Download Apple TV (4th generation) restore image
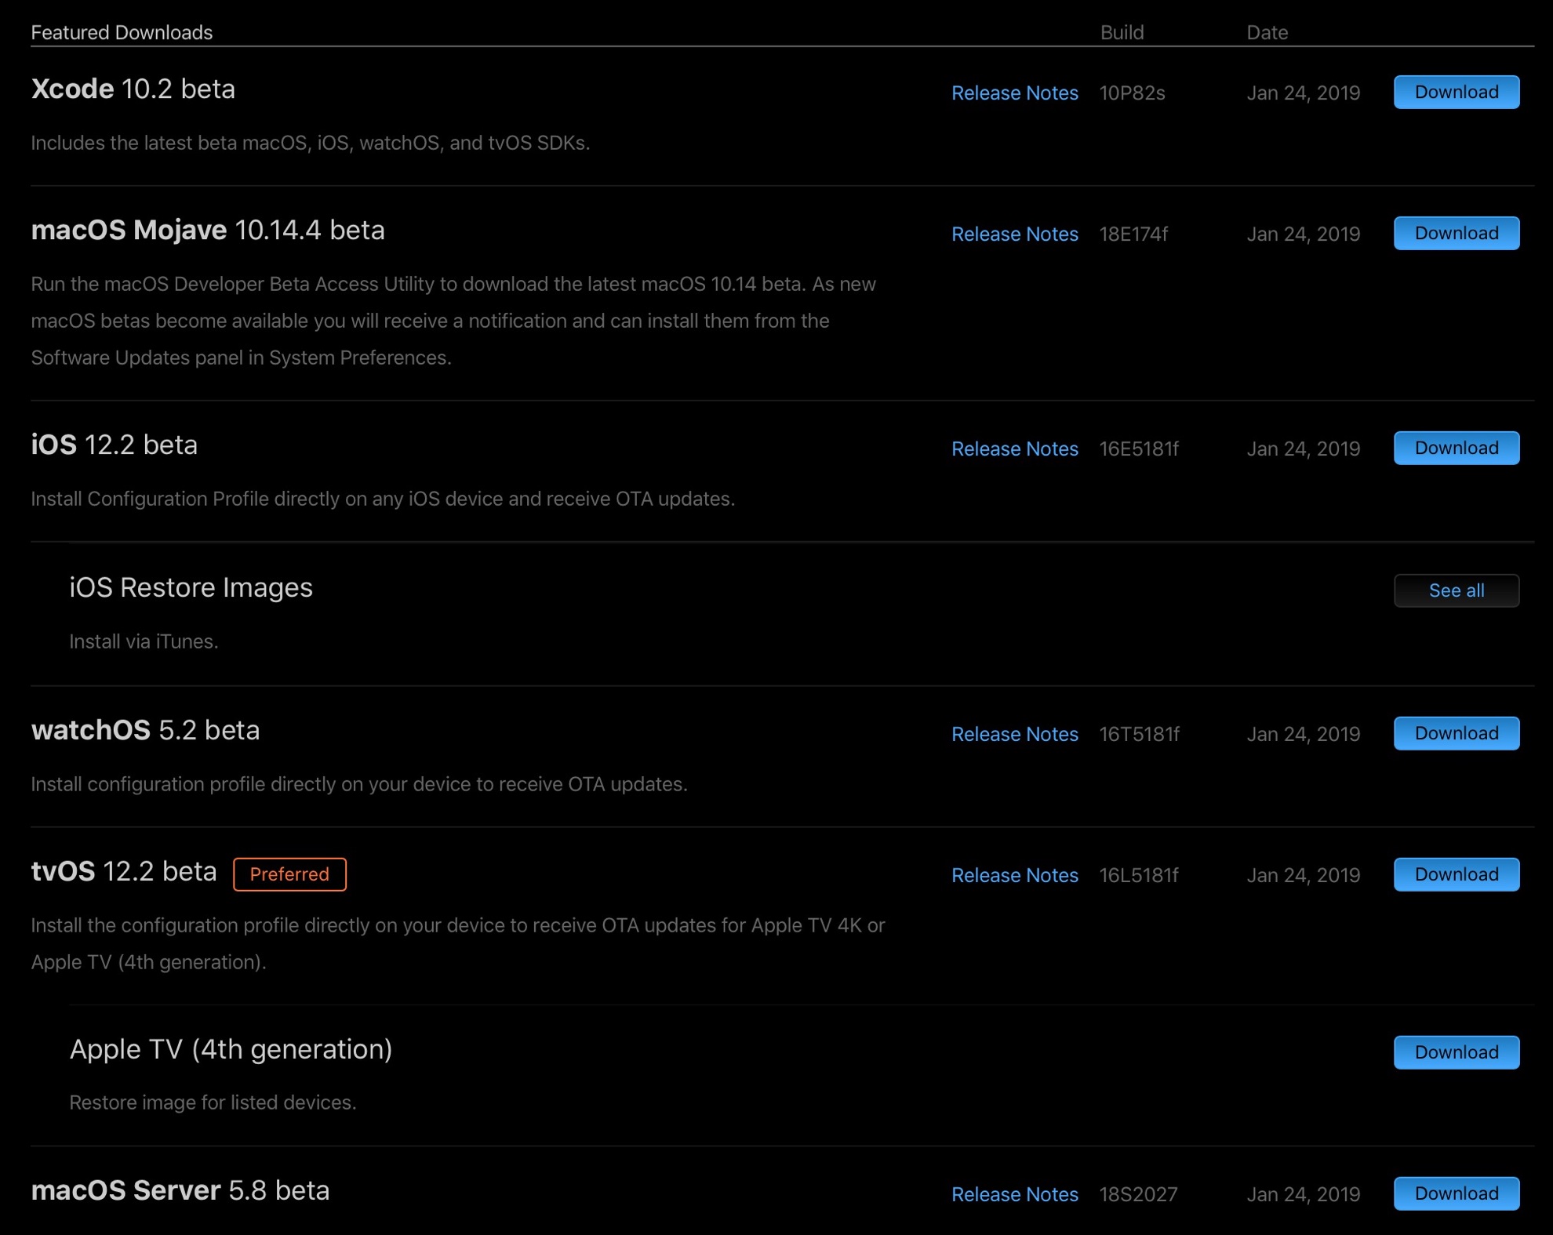The height and width of the screenshot is (1235, 1553). coord(1457,1052)
